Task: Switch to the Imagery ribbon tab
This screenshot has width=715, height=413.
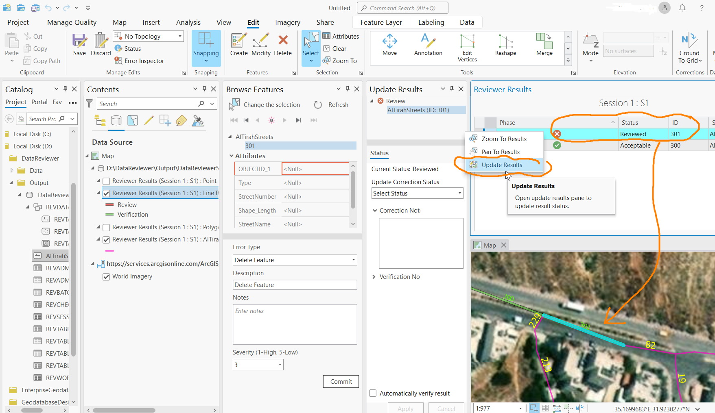Action: point(287,22)
